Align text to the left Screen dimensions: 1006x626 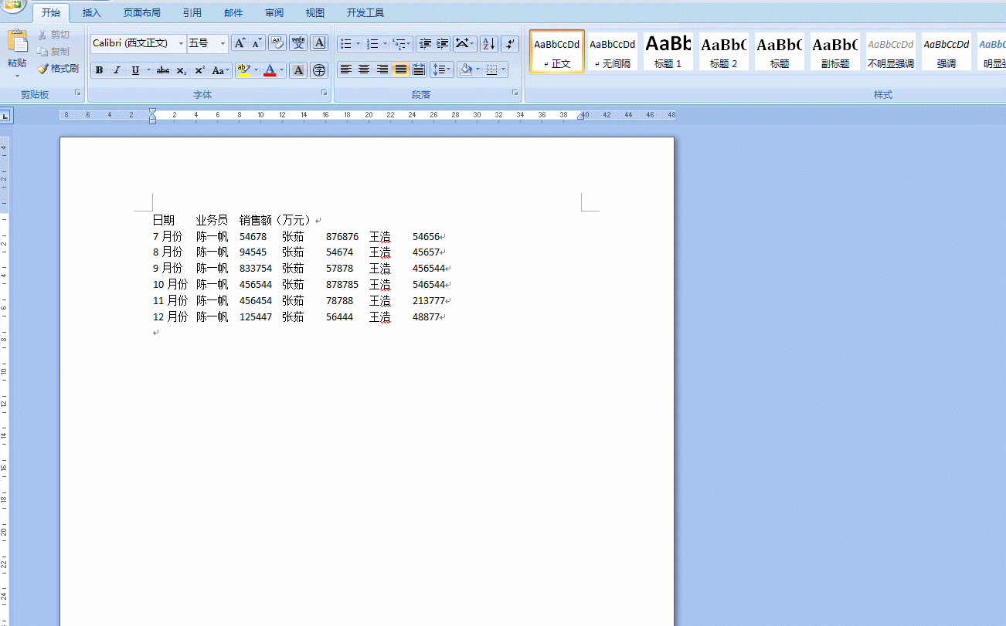(346, 69)
